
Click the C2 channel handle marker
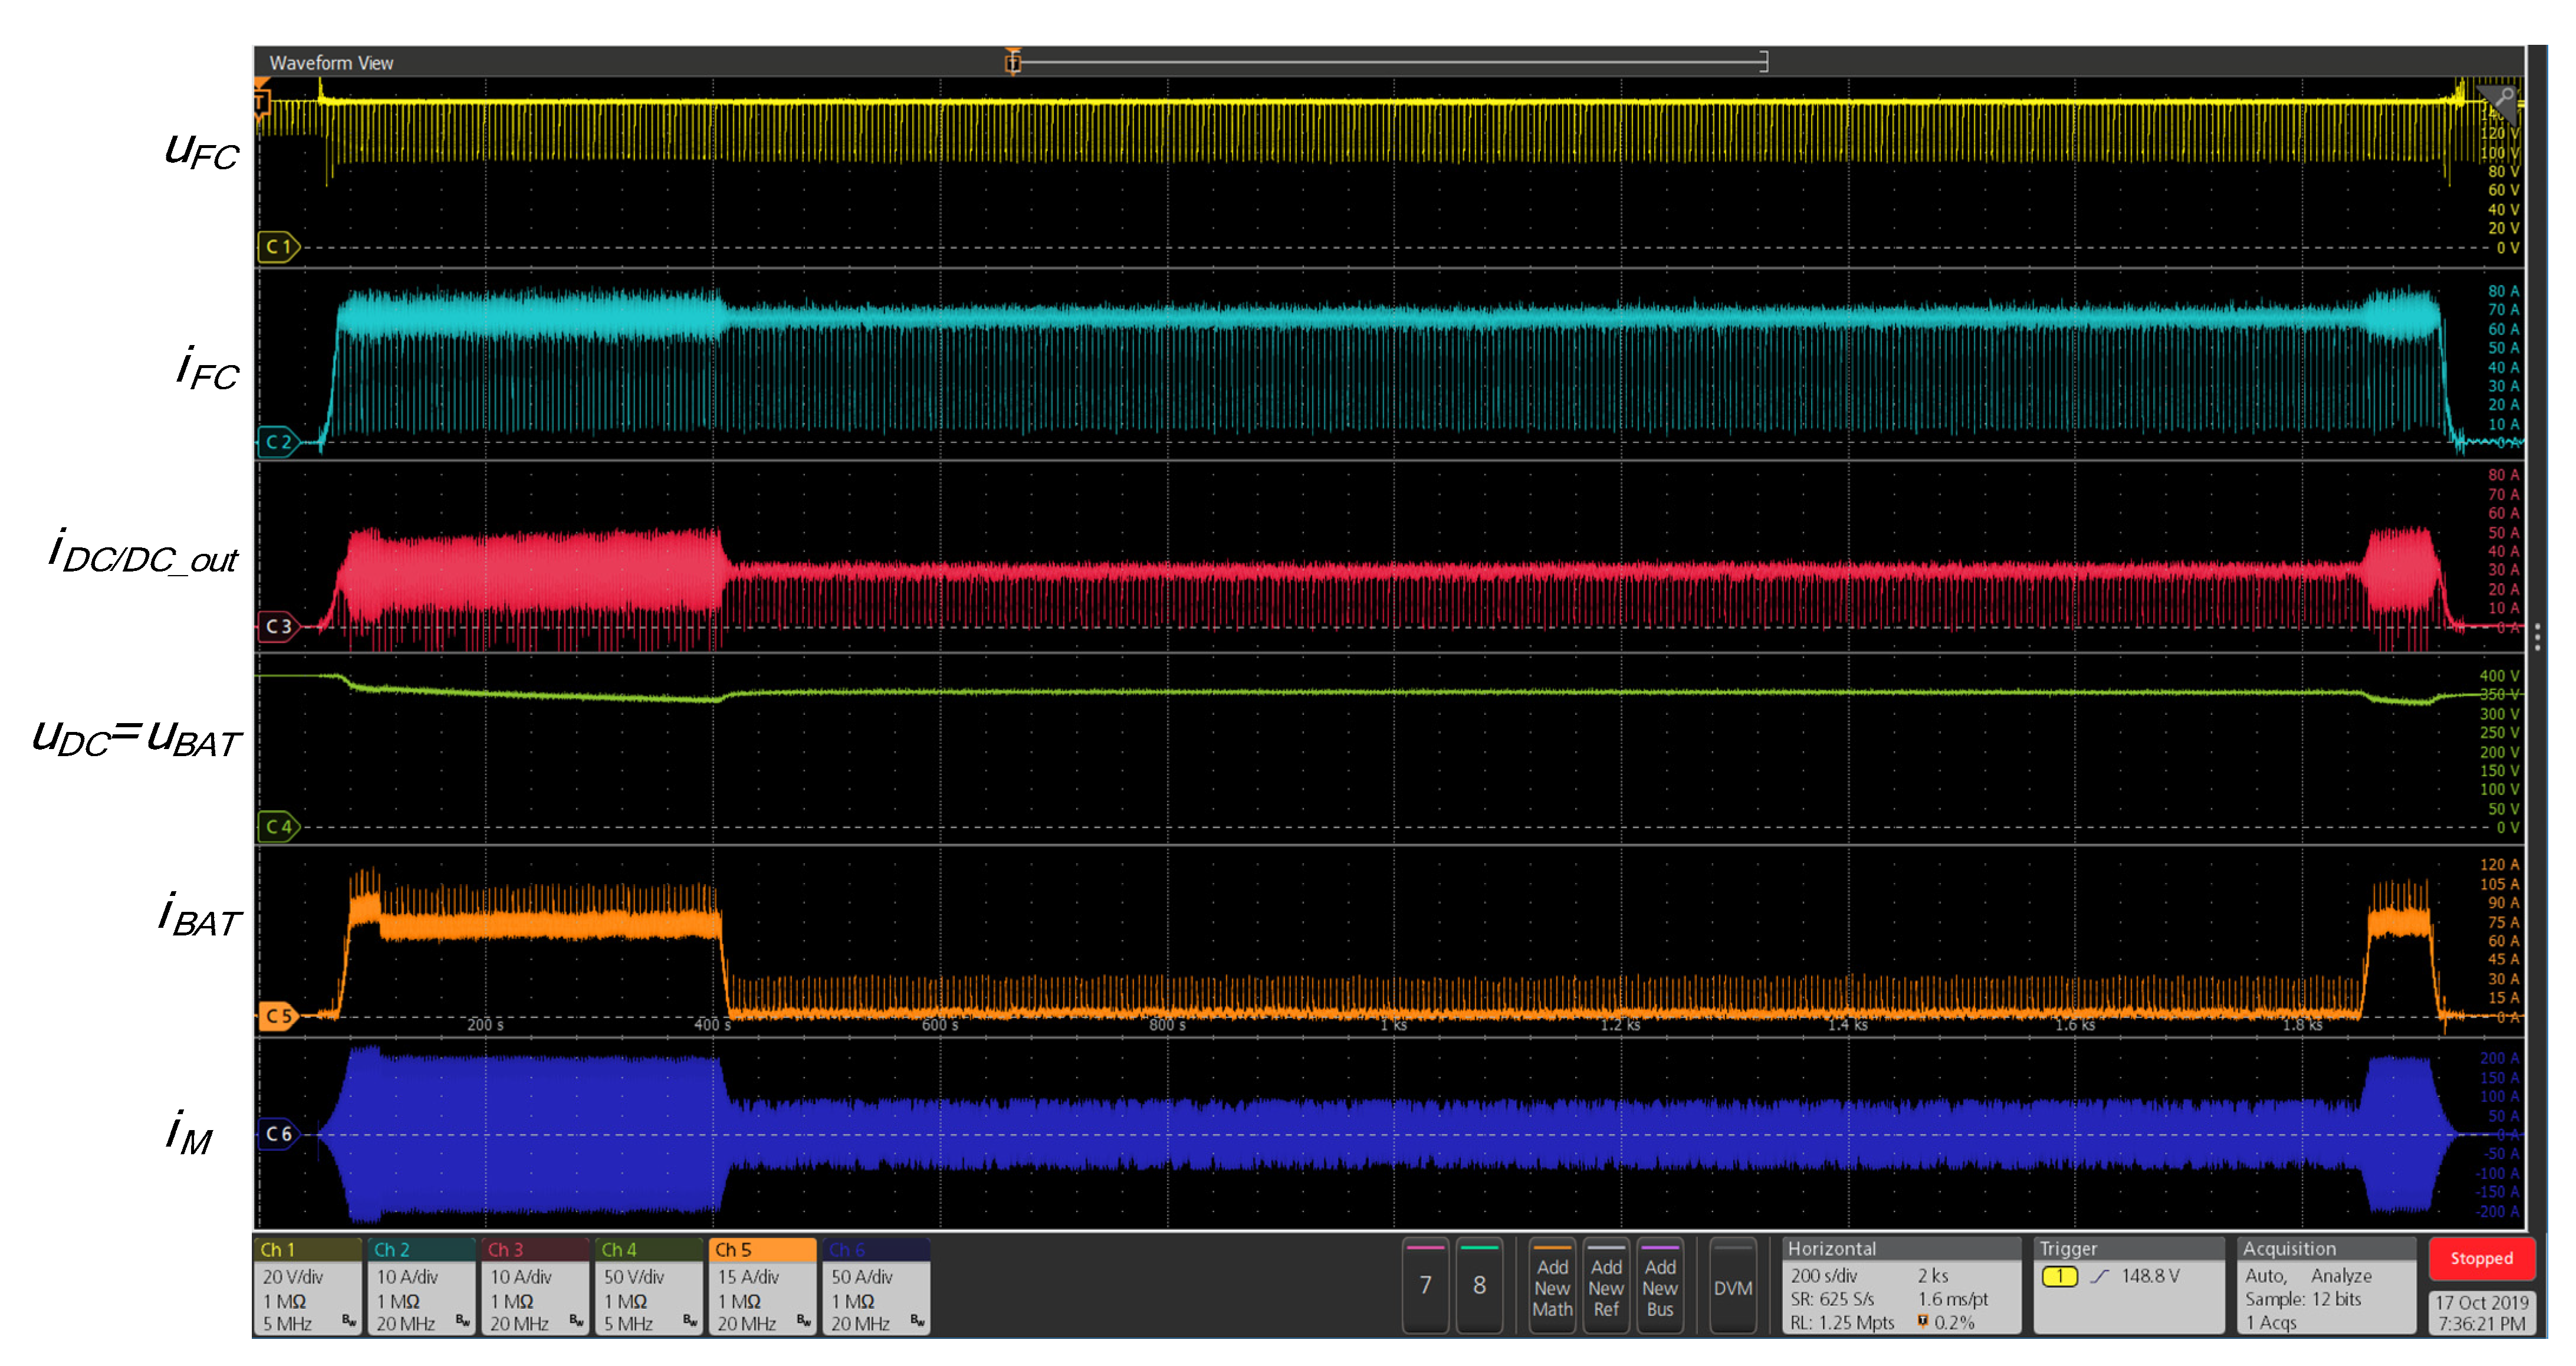pos(278,442)
